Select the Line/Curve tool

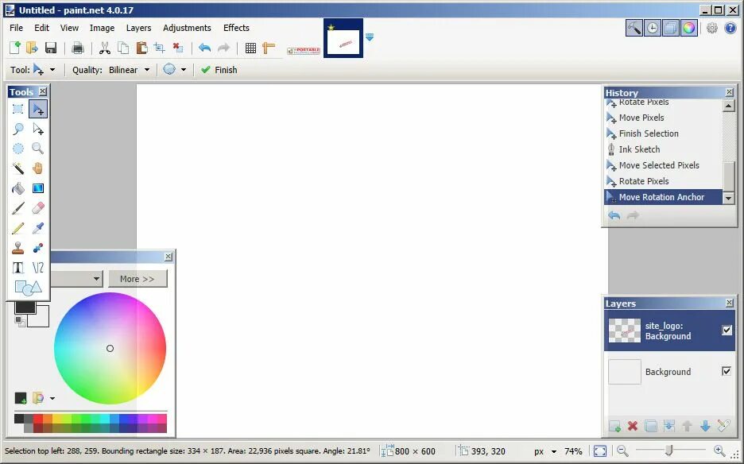pyautogui.click(x=38, y=268)
